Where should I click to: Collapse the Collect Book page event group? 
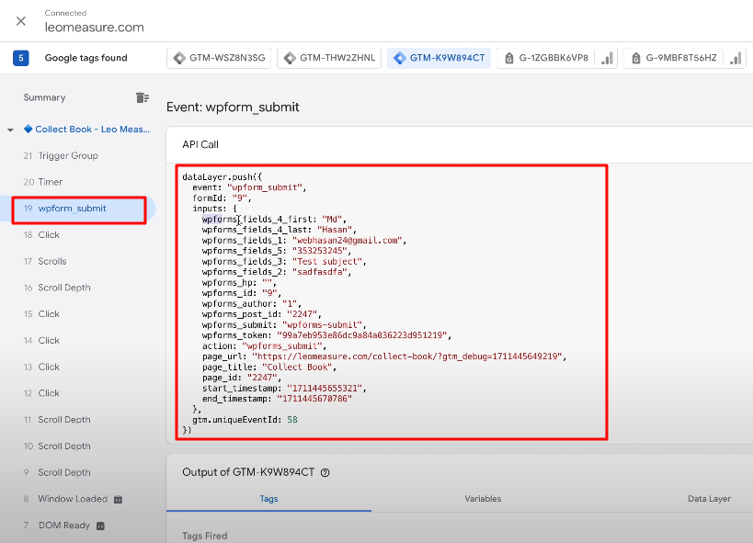[10, 130]
